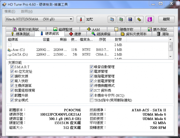Open the 清除 tab

click(163, 34)
